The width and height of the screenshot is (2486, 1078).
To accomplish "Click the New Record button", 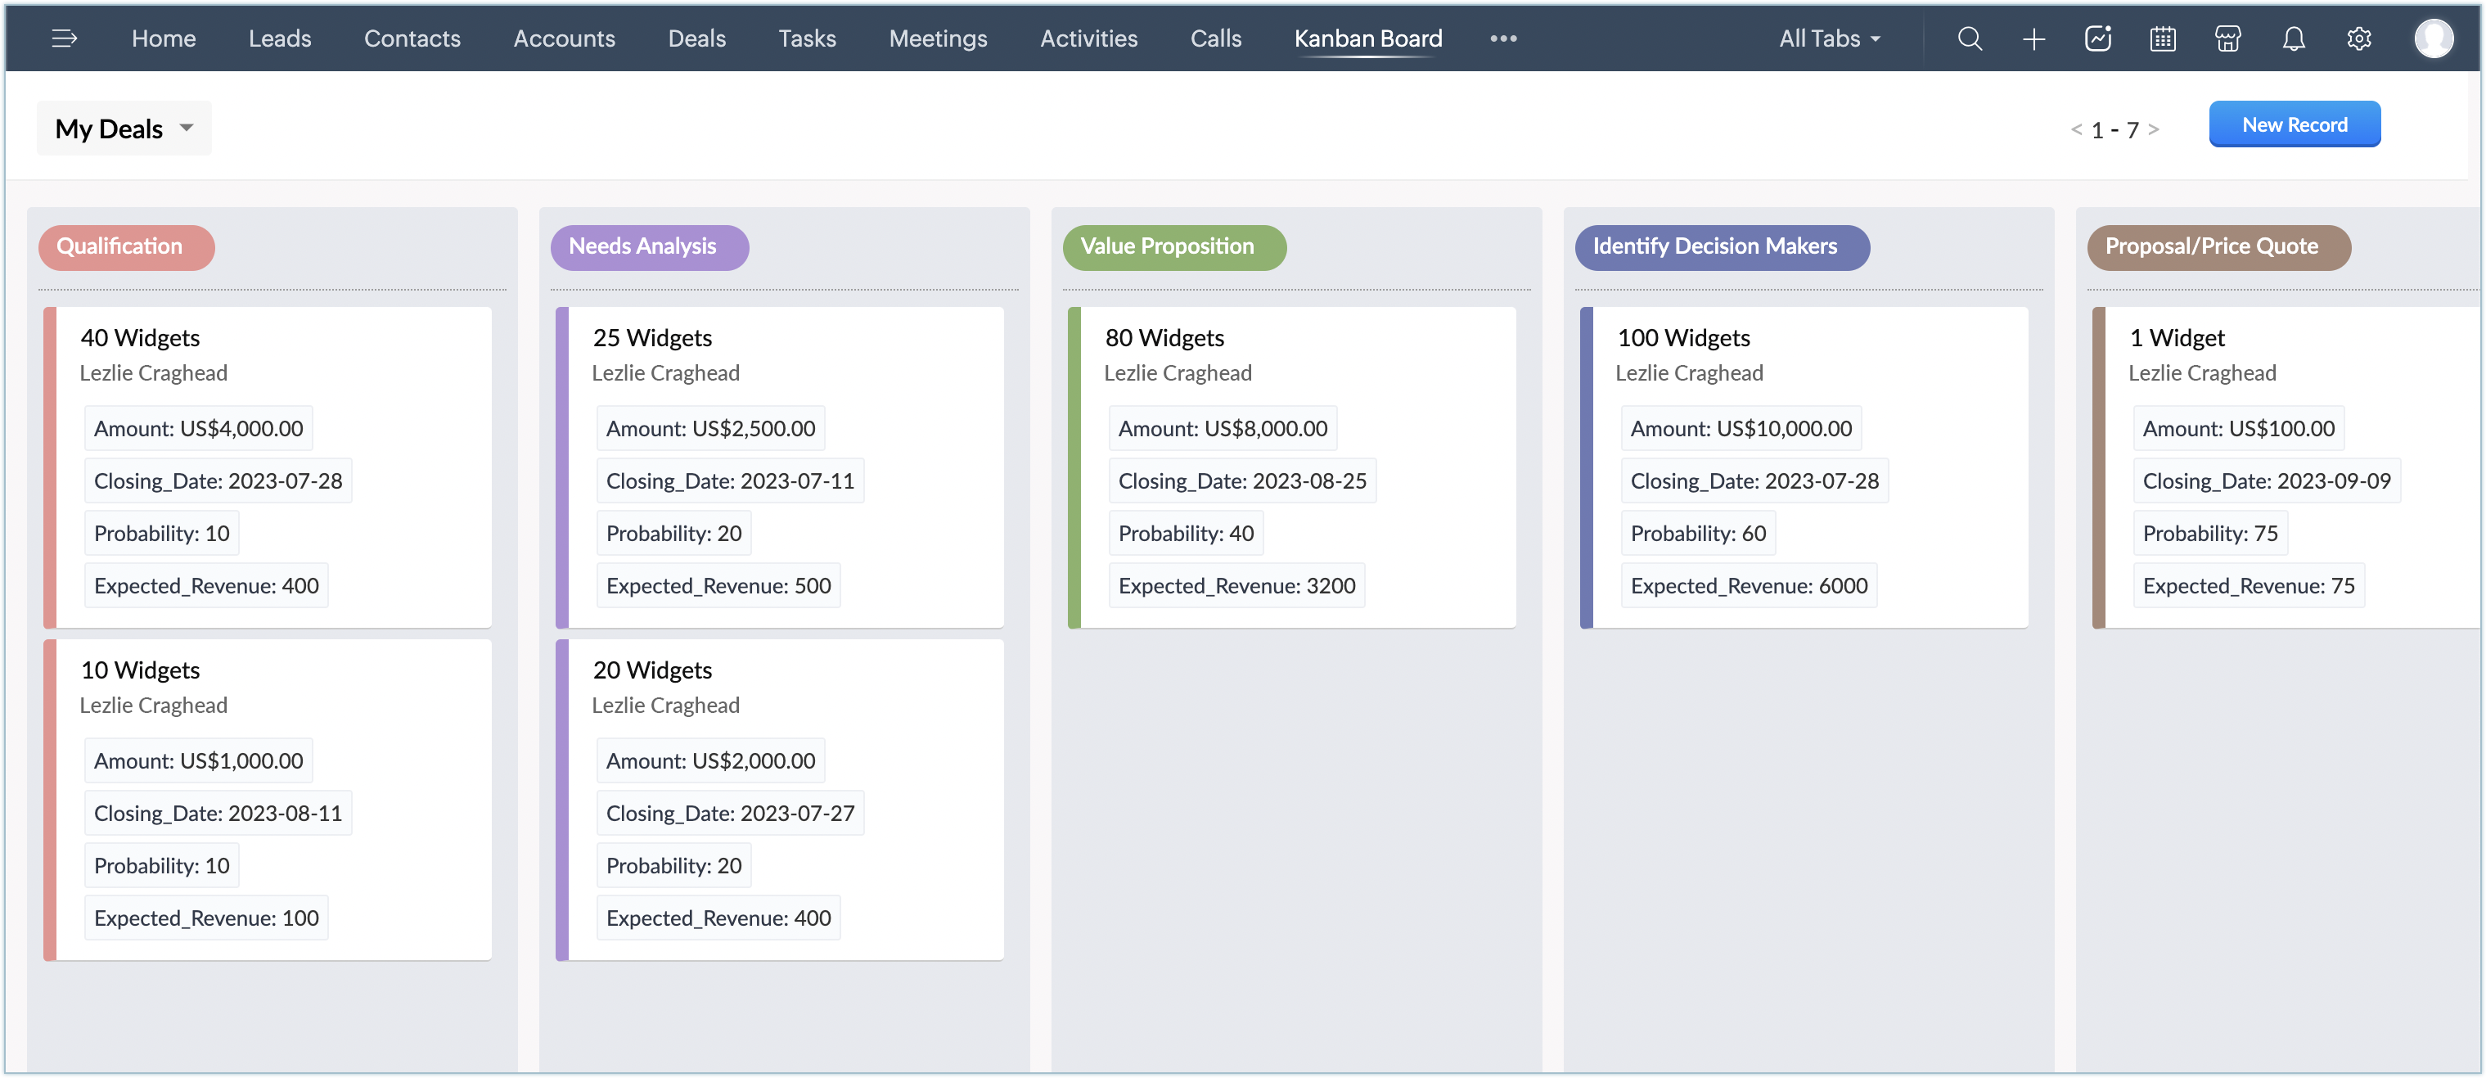I will point(2294,124).
